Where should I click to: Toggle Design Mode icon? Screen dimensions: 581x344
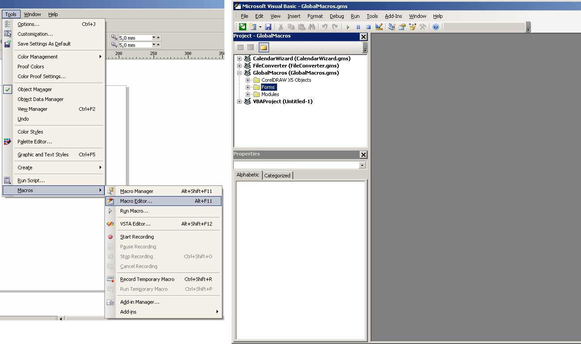pyautogui.click(x=379, y=27)
